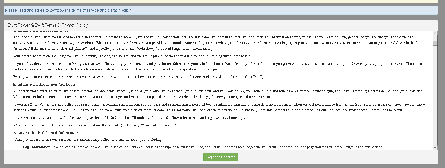The image size is (445, 168).
Task: Click the 'Zwift Power & Zwift Terms & Privacy Policy' heading
Action: point(48,25)
